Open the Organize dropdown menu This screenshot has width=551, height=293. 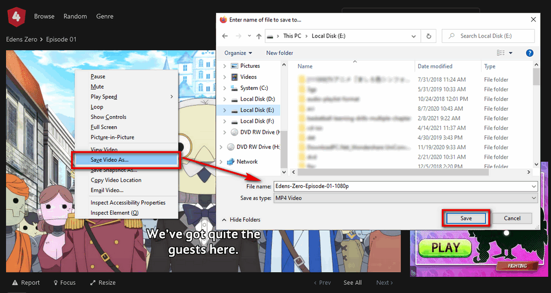click(x=238, y=53)
